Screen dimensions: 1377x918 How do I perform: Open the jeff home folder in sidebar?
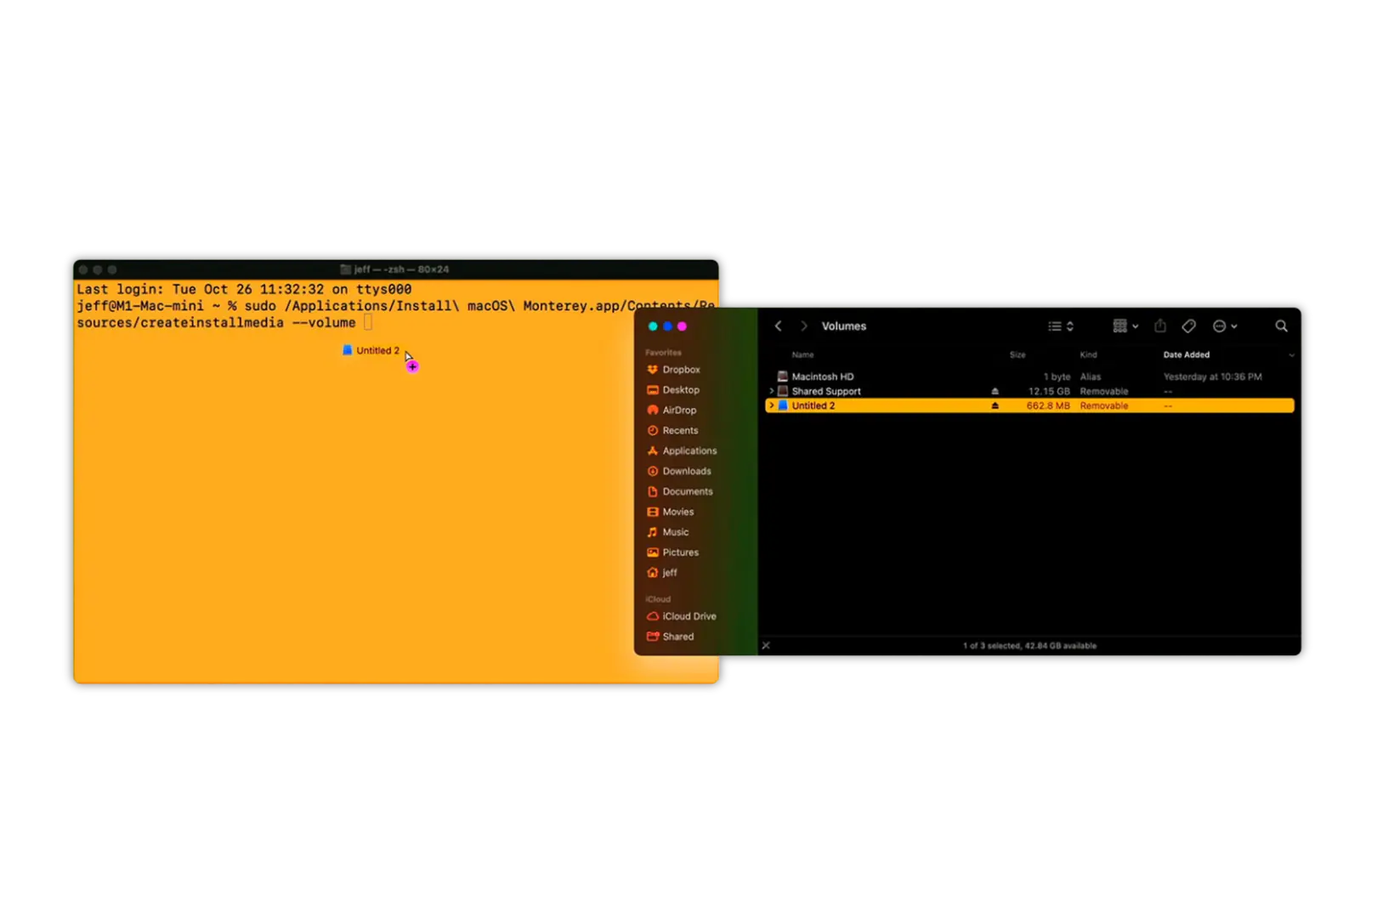tap(662, 574)
